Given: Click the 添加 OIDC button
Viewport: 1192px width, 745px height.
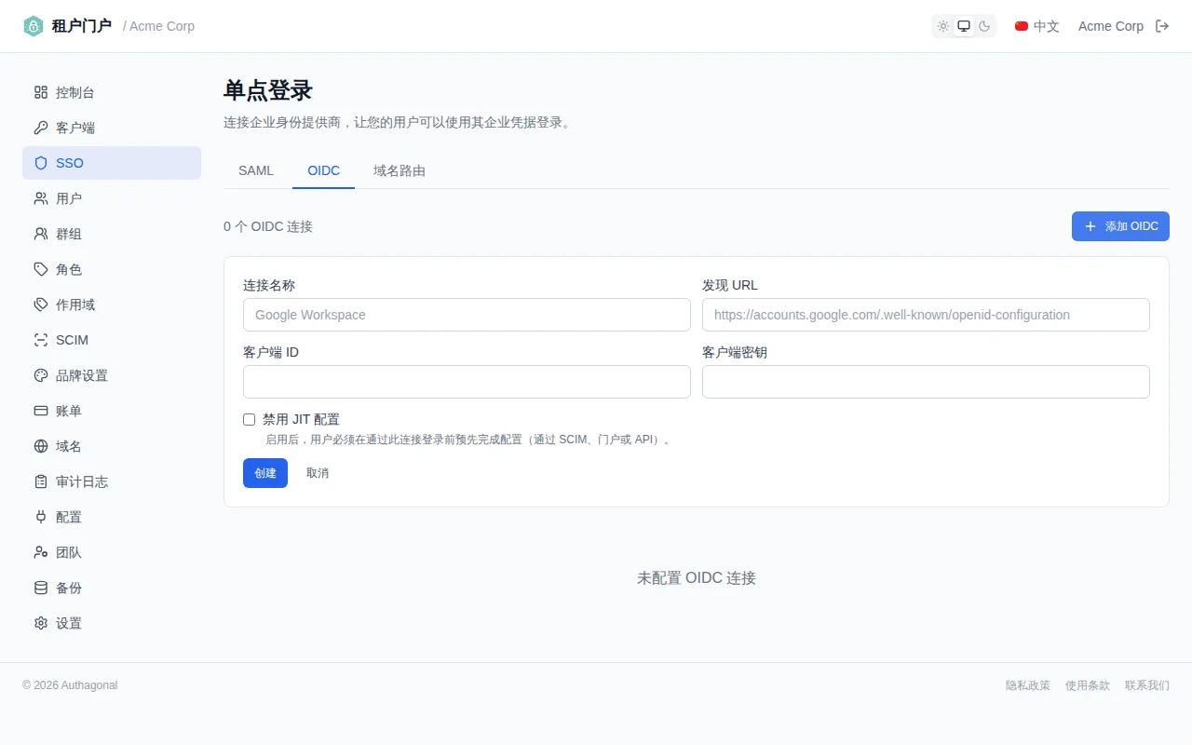Looking at the screenshot, I should pos(1120,226).
